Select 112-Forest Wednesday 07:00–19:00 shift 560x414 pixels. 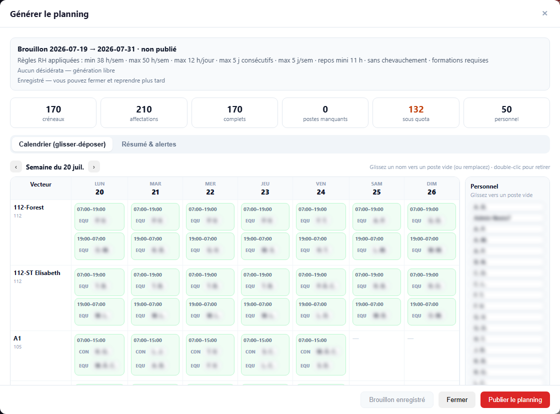[210, 216]
